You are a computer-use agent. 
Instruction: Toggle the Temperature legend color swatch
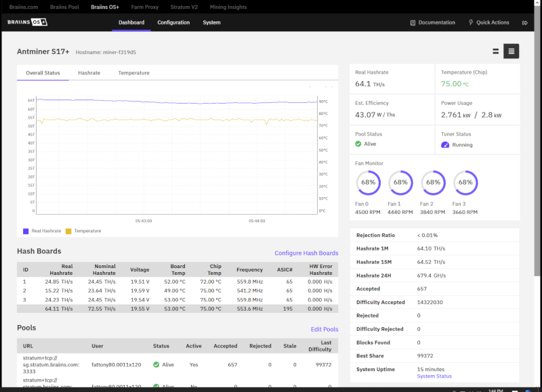point(68,231)
